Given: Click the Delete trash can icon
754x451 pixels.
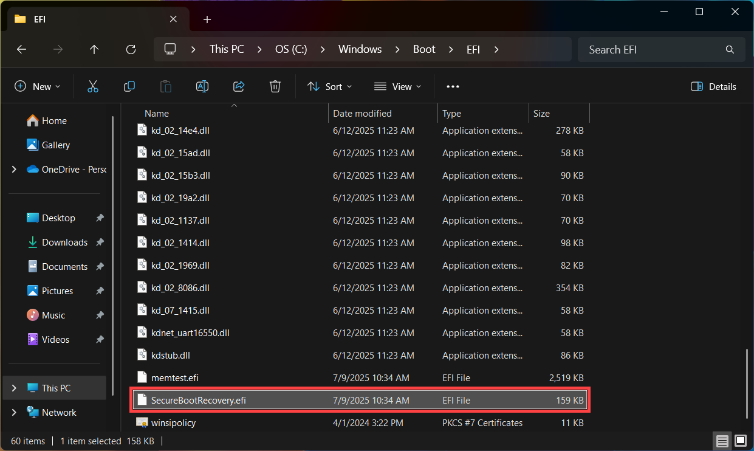Looking at the screenshot, I should (275, 86).
